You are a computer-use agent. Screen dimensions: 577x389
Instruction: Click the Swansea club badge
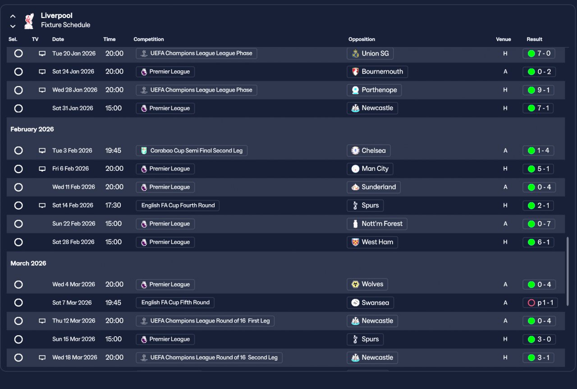[x=355, y=303]
